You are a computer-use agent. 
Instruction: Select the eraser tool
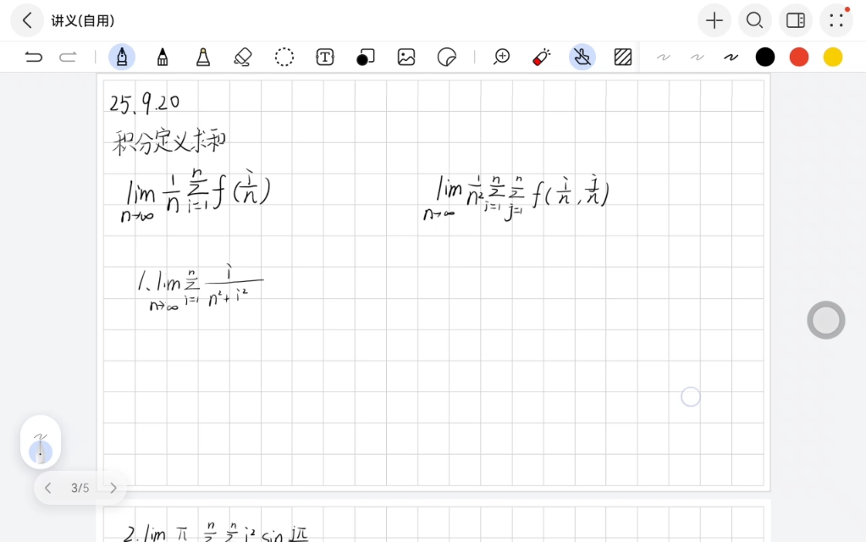(243, 57)
